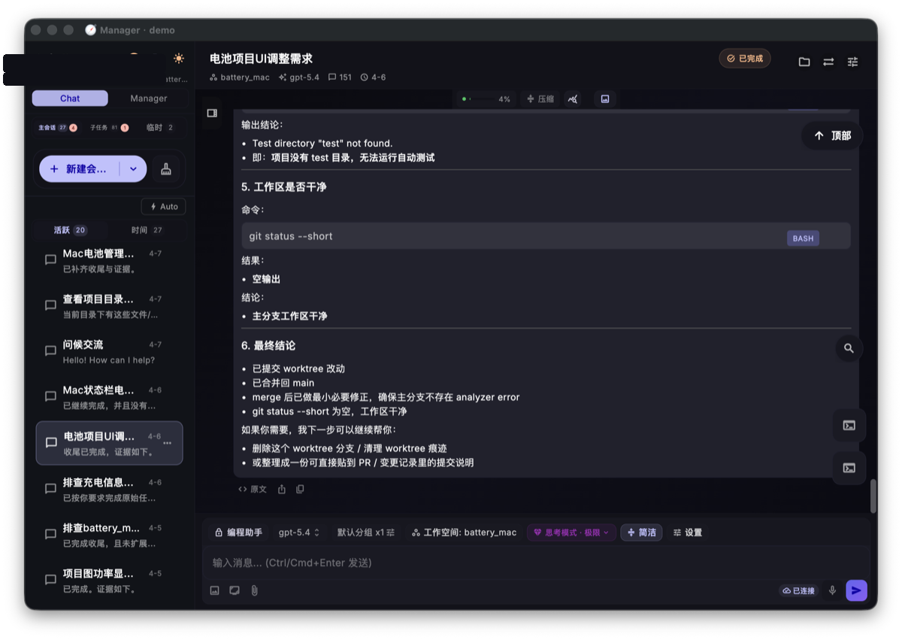902x640 pixels.
Task: Click the upper terminal icon button
Action: 849,426
